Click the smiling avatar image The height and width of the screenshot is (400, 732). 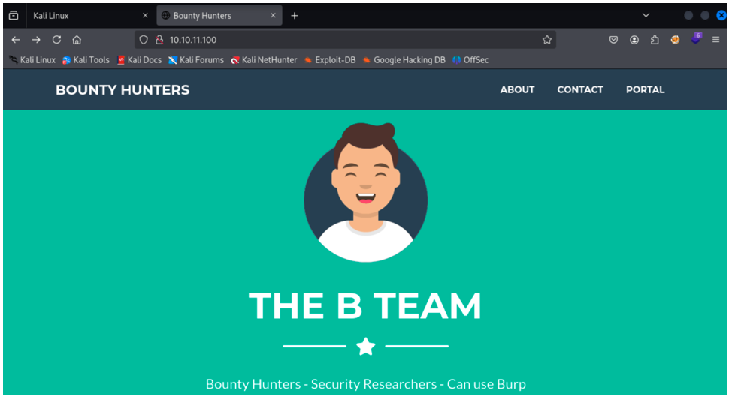[x=365, y=192]
